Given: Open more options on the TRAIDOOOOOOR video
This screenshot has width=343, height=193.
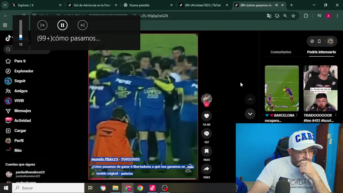Looking at the screenshot, I should coord(335,115).
